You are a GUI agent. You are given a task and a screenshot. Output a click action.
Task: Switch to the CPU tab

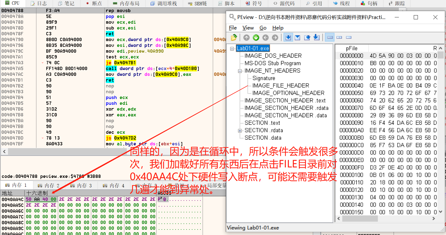(x=13, y=3)
